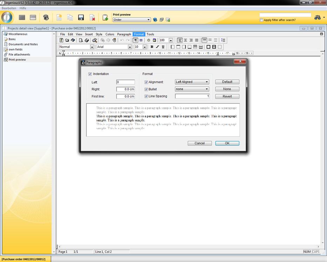Viewport: 327px width, 262px height.
Task: Uncheck the Indentation checkbox
Action: pyautogui.click(x=90, y=74)
